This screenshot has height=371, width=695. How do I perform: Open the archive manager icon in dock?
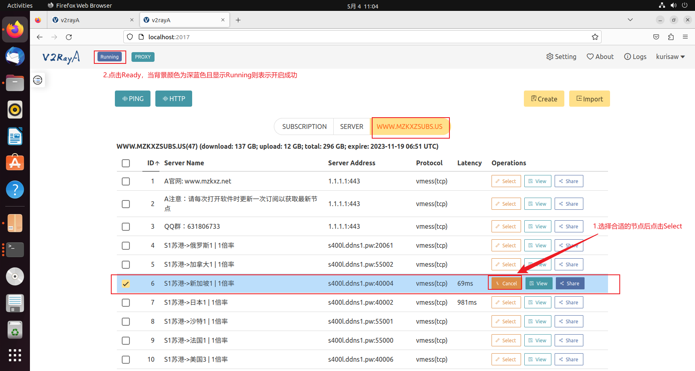(x=15, y=223)
